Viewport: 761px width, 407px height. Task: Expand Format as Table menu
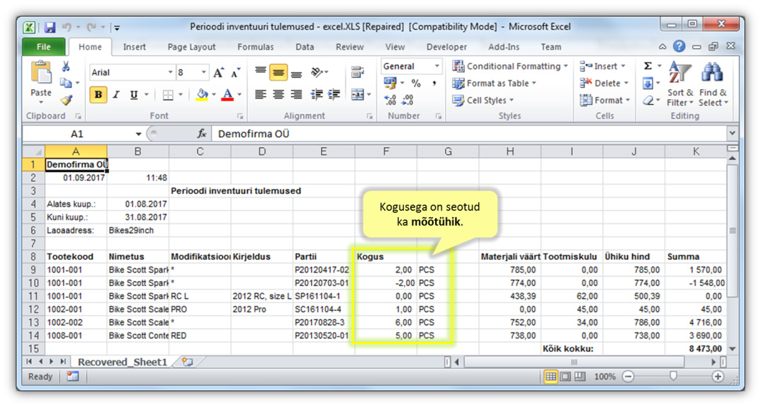coord(494,84)
